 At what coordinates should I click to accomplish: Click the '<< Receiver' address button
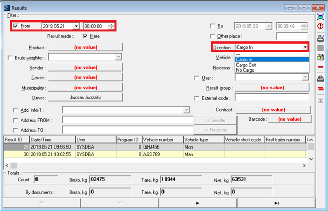(215, 130)
